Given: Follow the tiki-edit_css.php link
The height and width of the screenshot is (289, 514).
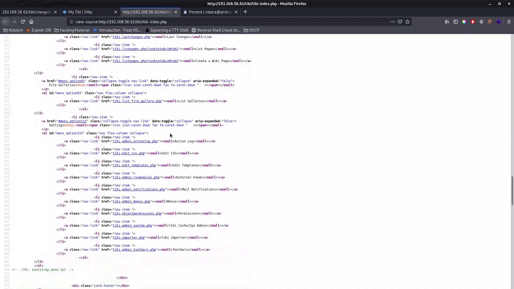Looking at the screenshot, I should pos(128,153).
